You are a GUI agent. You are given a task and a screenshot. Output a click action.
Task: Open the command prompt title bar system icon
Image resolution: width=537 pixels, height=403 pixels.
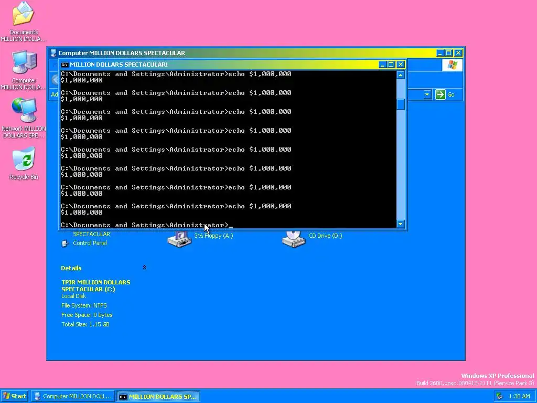click(x=65, y=65)
